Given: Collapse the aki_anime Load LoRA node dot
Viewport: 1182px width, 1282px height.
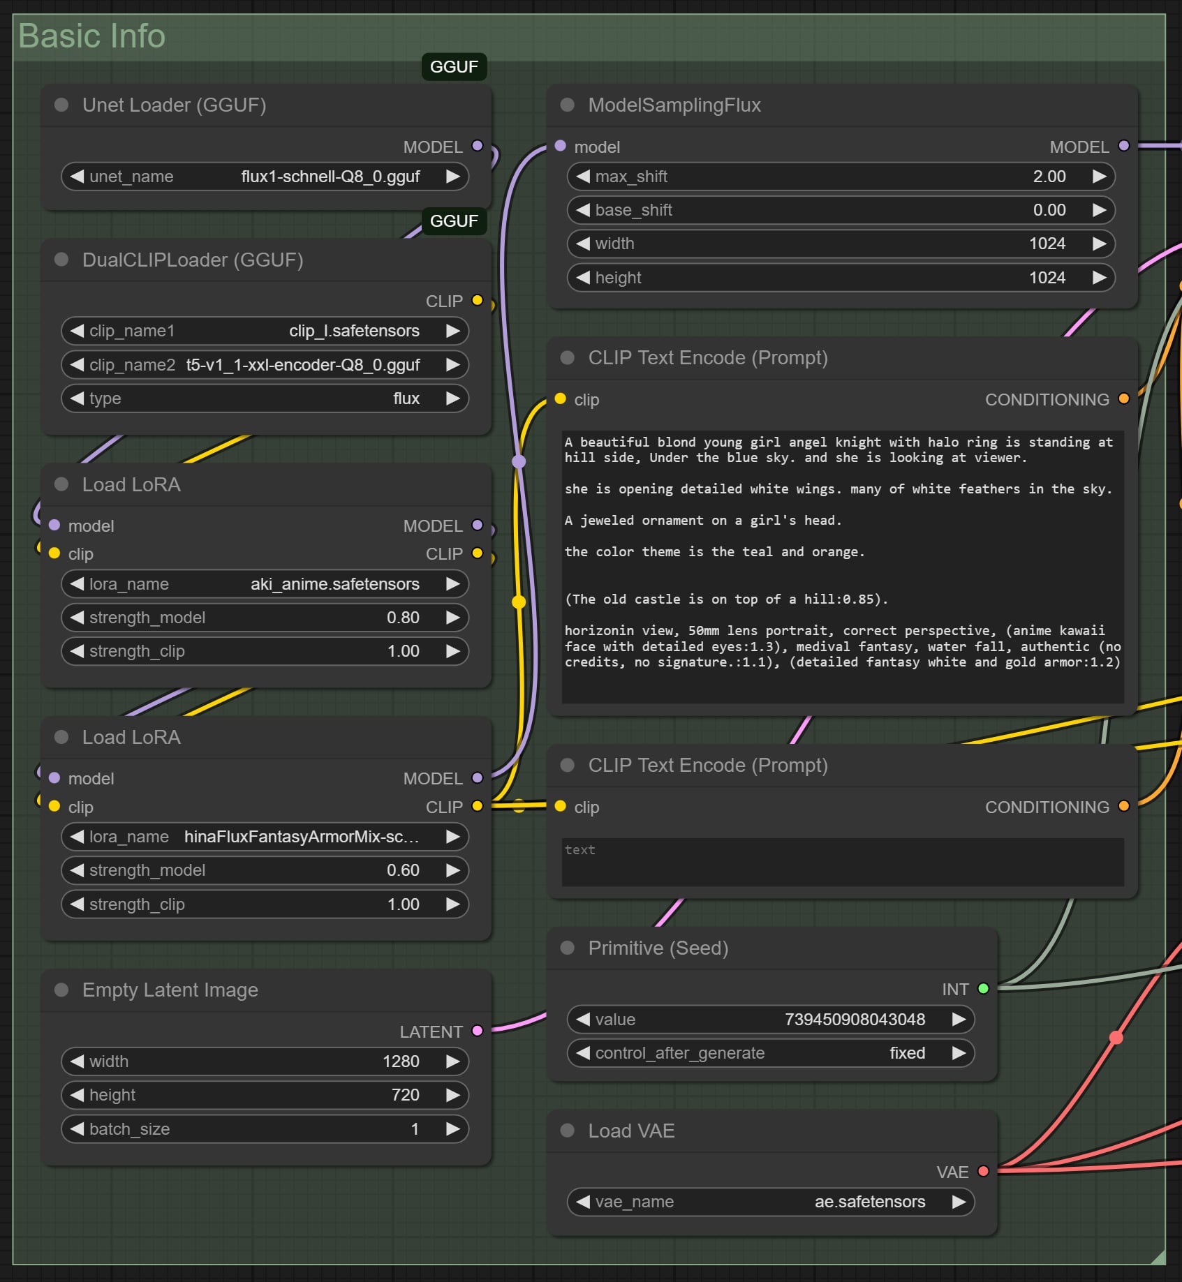Looking at the screenshot, I should 61,484.
